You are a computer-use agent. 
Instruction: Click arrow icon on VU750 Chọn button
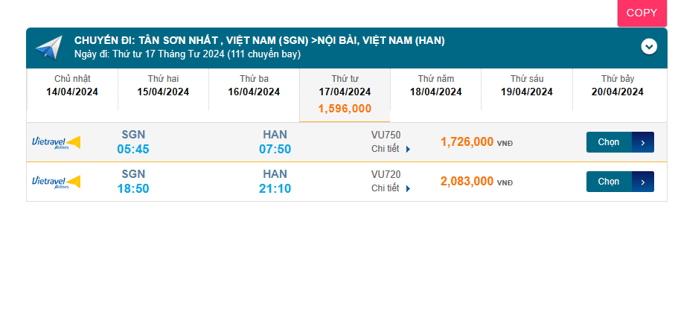click(643, 142)
